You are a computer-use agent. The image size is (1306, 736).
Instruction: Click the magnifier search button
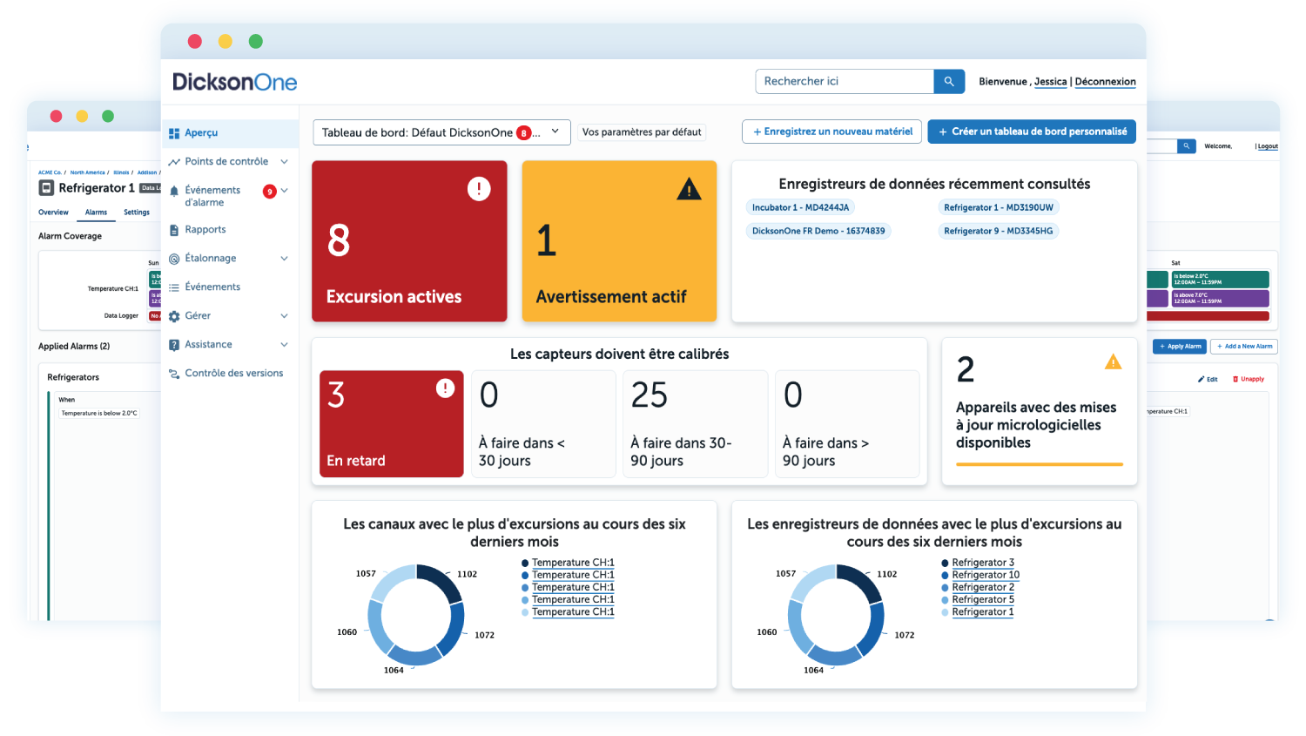[x=949, y=82]
